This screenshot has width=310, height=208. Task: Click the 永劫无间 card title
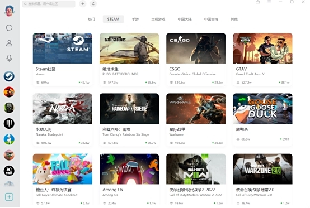(x=44, y=129)
